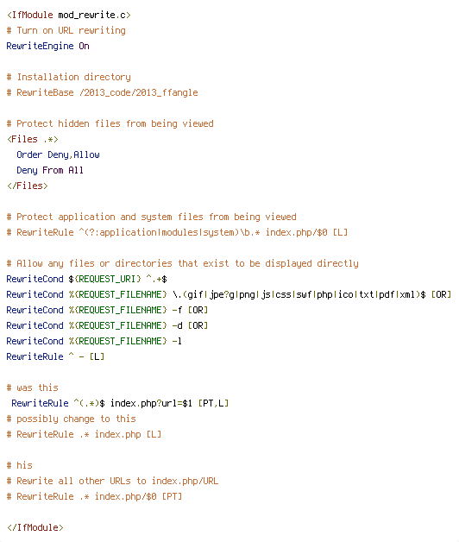Click the RewriteRule ^ - [L] line
459x542 pixels.
point(55,356)
